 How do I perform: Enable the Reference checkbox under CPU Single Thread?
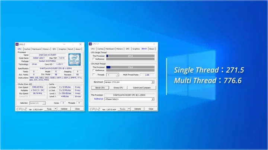pos(93,59)
